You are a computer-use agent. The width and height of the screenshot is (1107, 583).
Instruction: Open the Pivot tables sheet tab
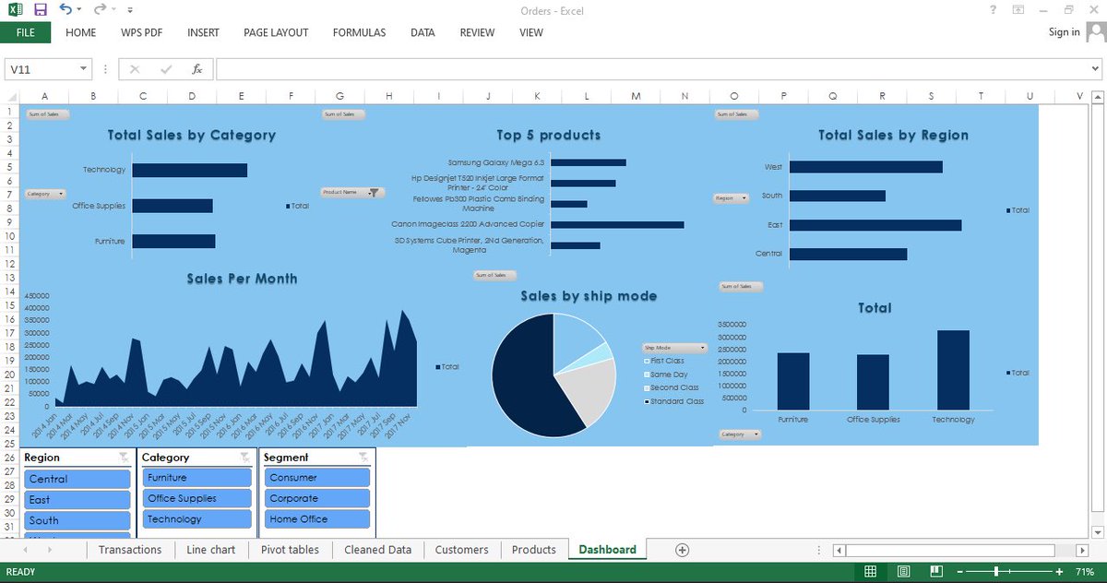pos(290,549)
